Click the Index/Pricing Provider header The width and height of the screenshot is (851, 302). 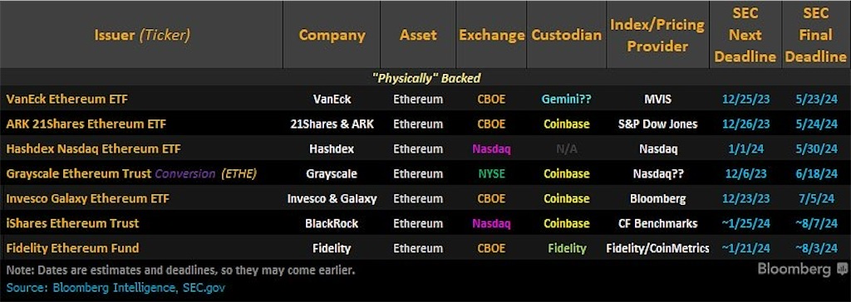(657, 35)
